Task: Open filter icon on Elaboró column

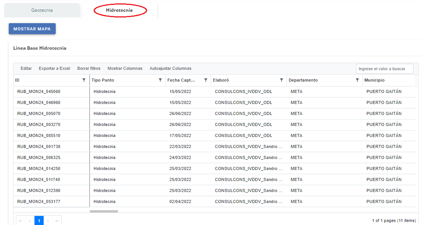Action: click(x=281, y=80)
